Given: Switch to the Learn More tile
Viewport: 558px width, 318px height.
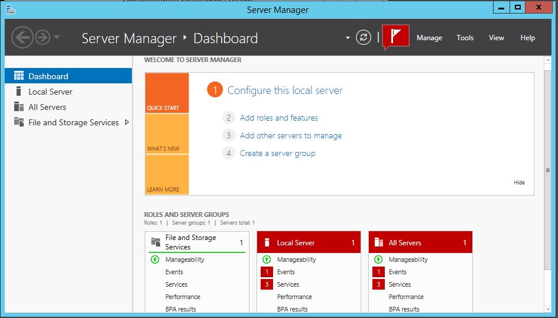Looking at the screenshot, I should click(x=167, y=174).
